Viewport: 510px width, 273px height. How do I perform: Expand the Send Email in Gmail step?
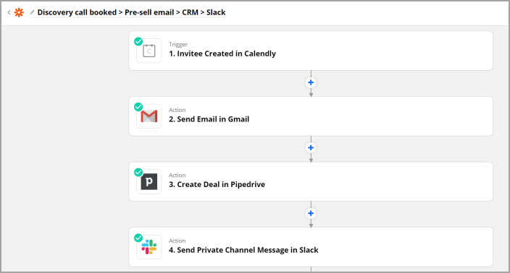311,116
